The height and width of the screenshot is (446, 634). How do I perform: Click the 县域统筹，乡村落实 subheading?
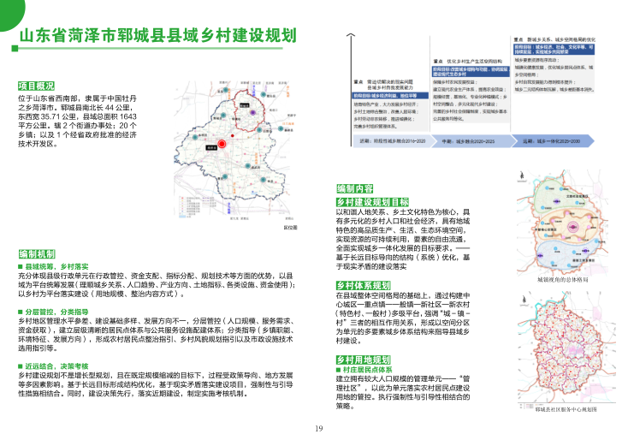pos(56,266)
